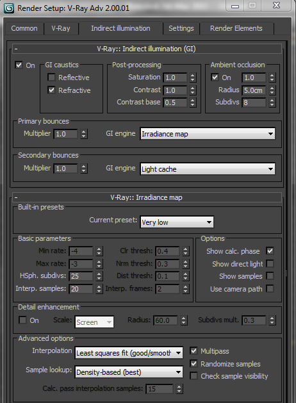Enable Check sample visibility
296x403 pixels.
(x=193, y=376)
